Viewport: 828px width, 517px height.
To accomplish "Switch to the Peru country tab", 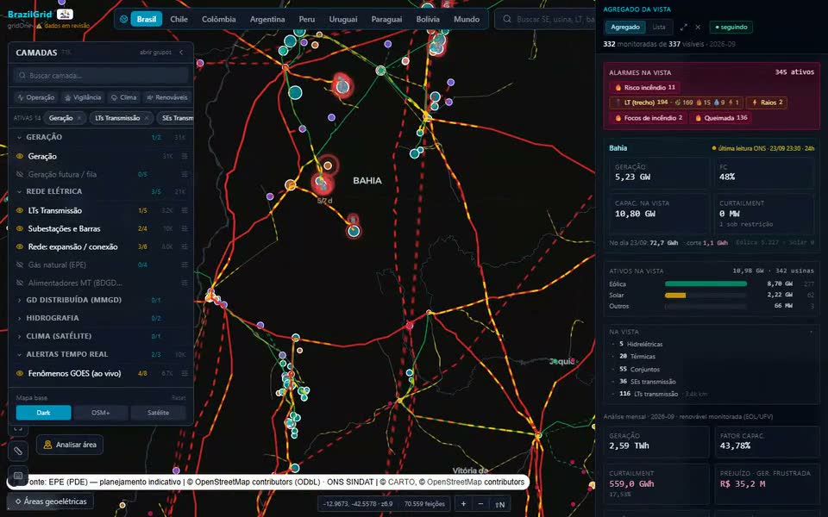I will click(x=306, y=19).
